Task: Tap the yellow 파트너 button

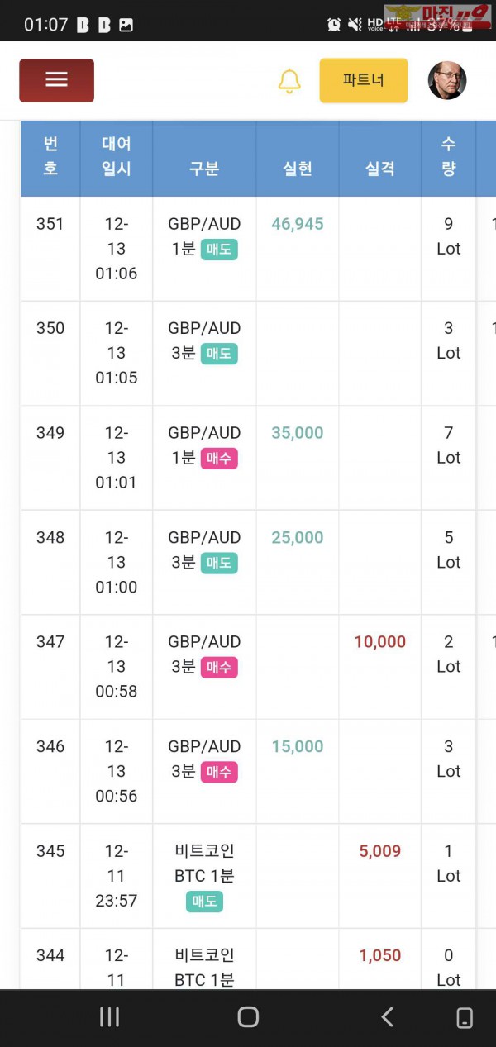Action: pos(364,80)
